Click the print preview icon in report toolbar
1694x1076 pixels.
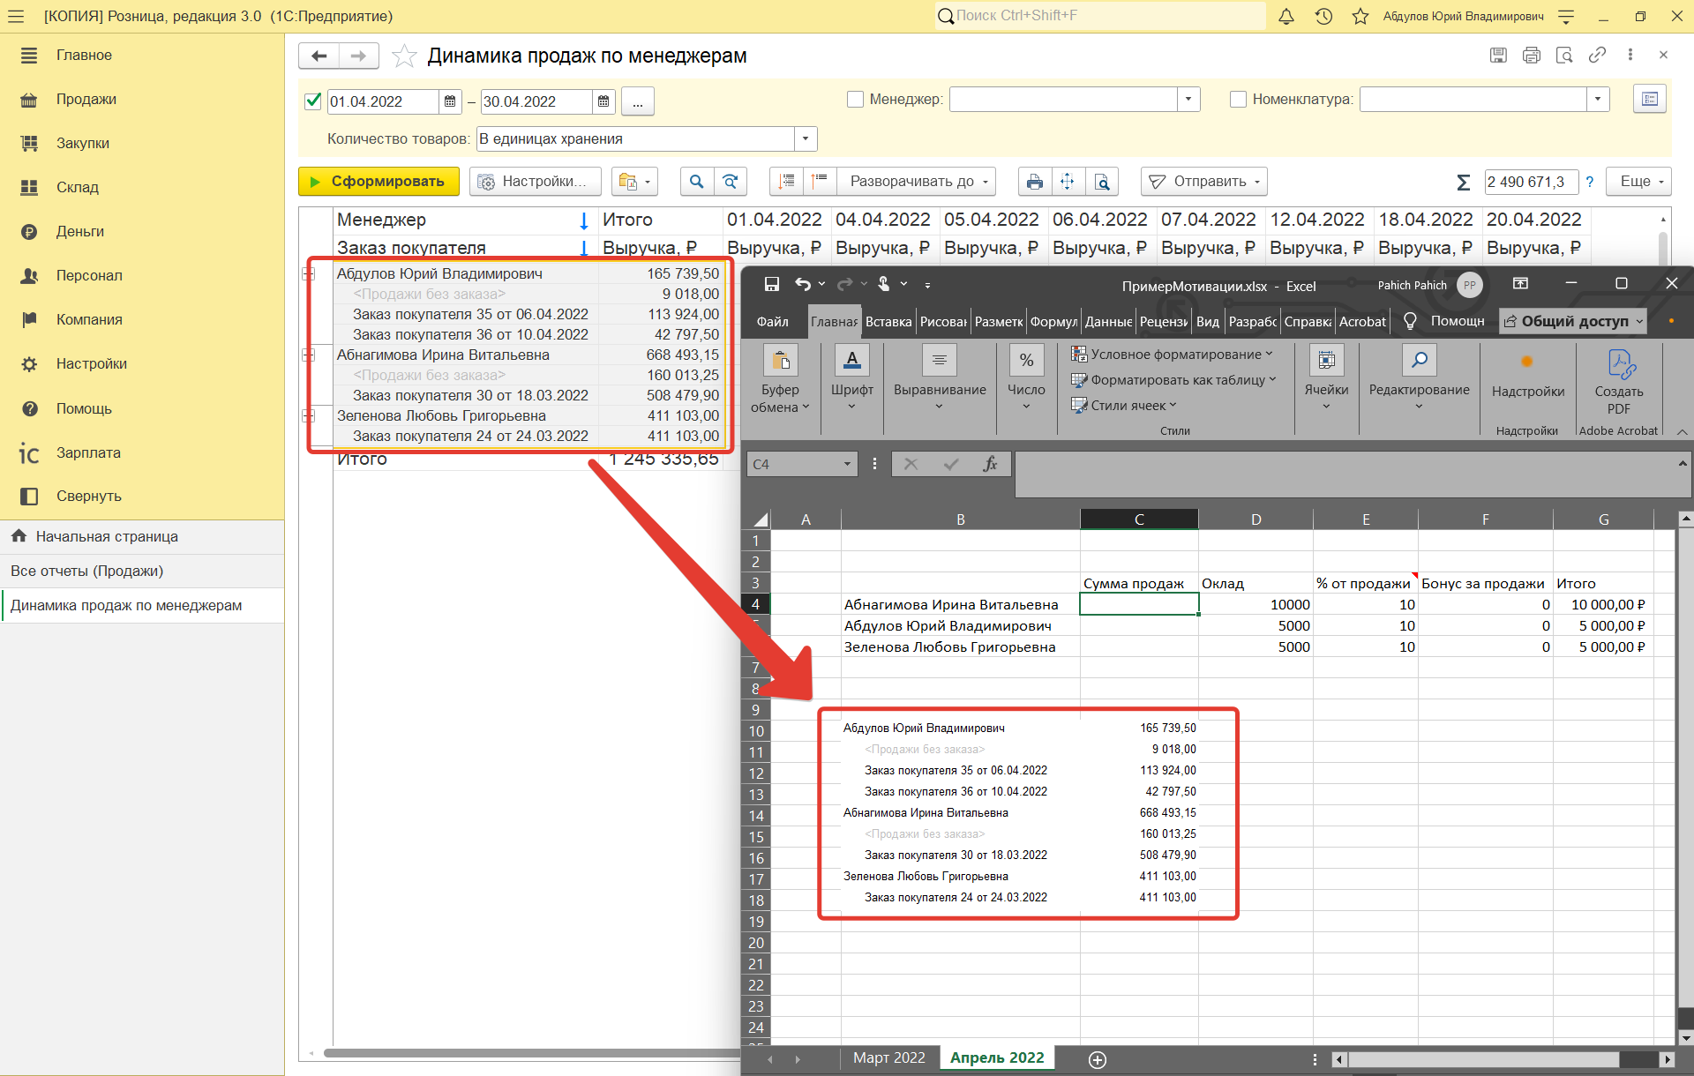1102,181
